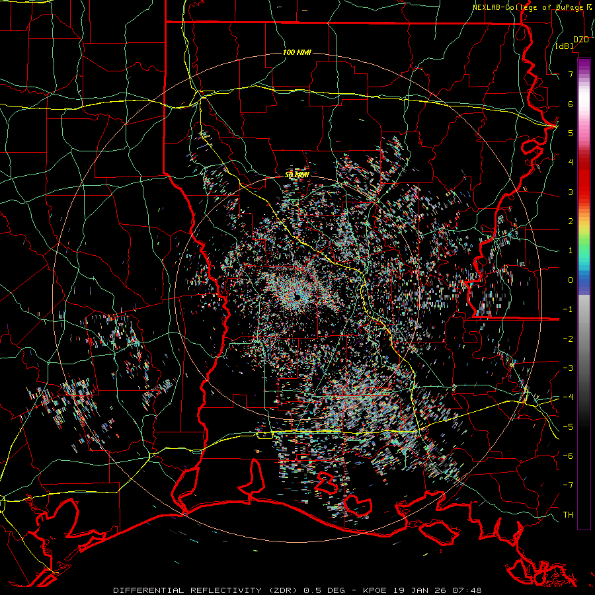
Task: Click the Differential Reflectivity KPOE caption
Action: 297,590
